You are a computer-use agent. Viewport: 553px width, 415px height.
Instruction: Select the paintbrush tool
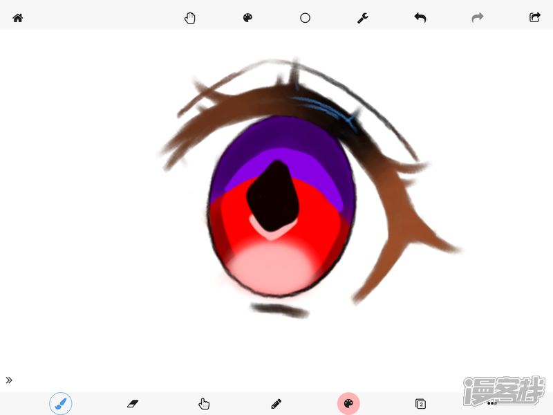coord(61,403)
